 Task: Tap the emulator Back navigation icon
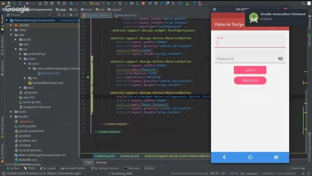(224, 157)
